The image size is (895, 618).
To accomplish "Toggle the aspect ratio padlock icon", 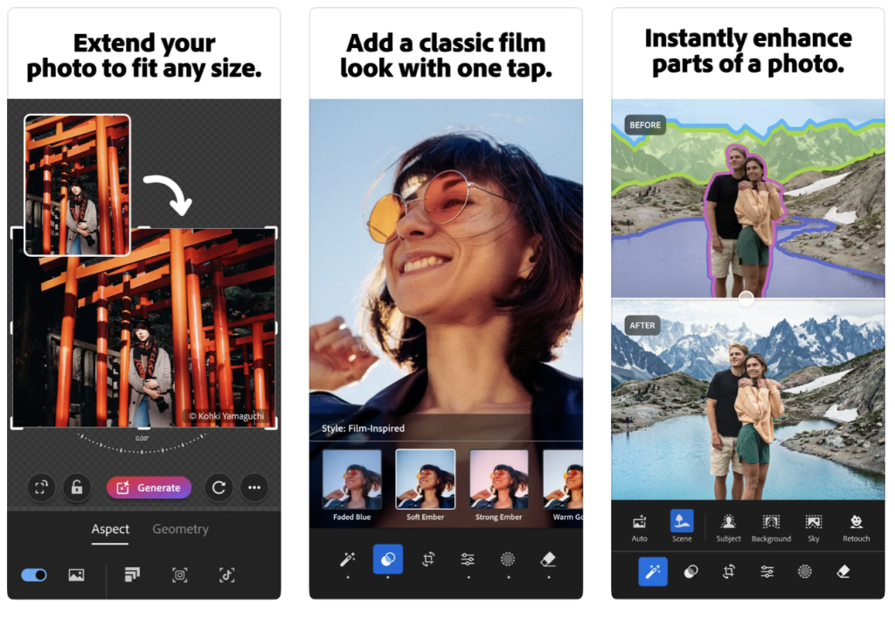I will (77, 488).
